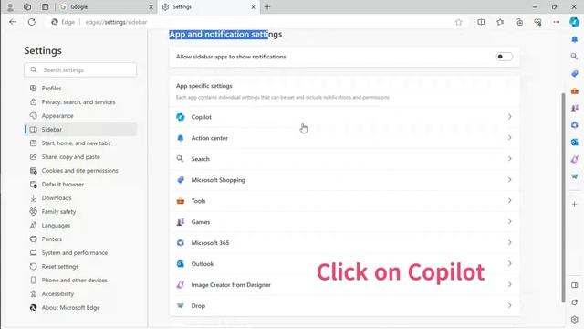Toggle Allow sidebar apps to show notifications
584x329 pixels.
pos(504,57)
